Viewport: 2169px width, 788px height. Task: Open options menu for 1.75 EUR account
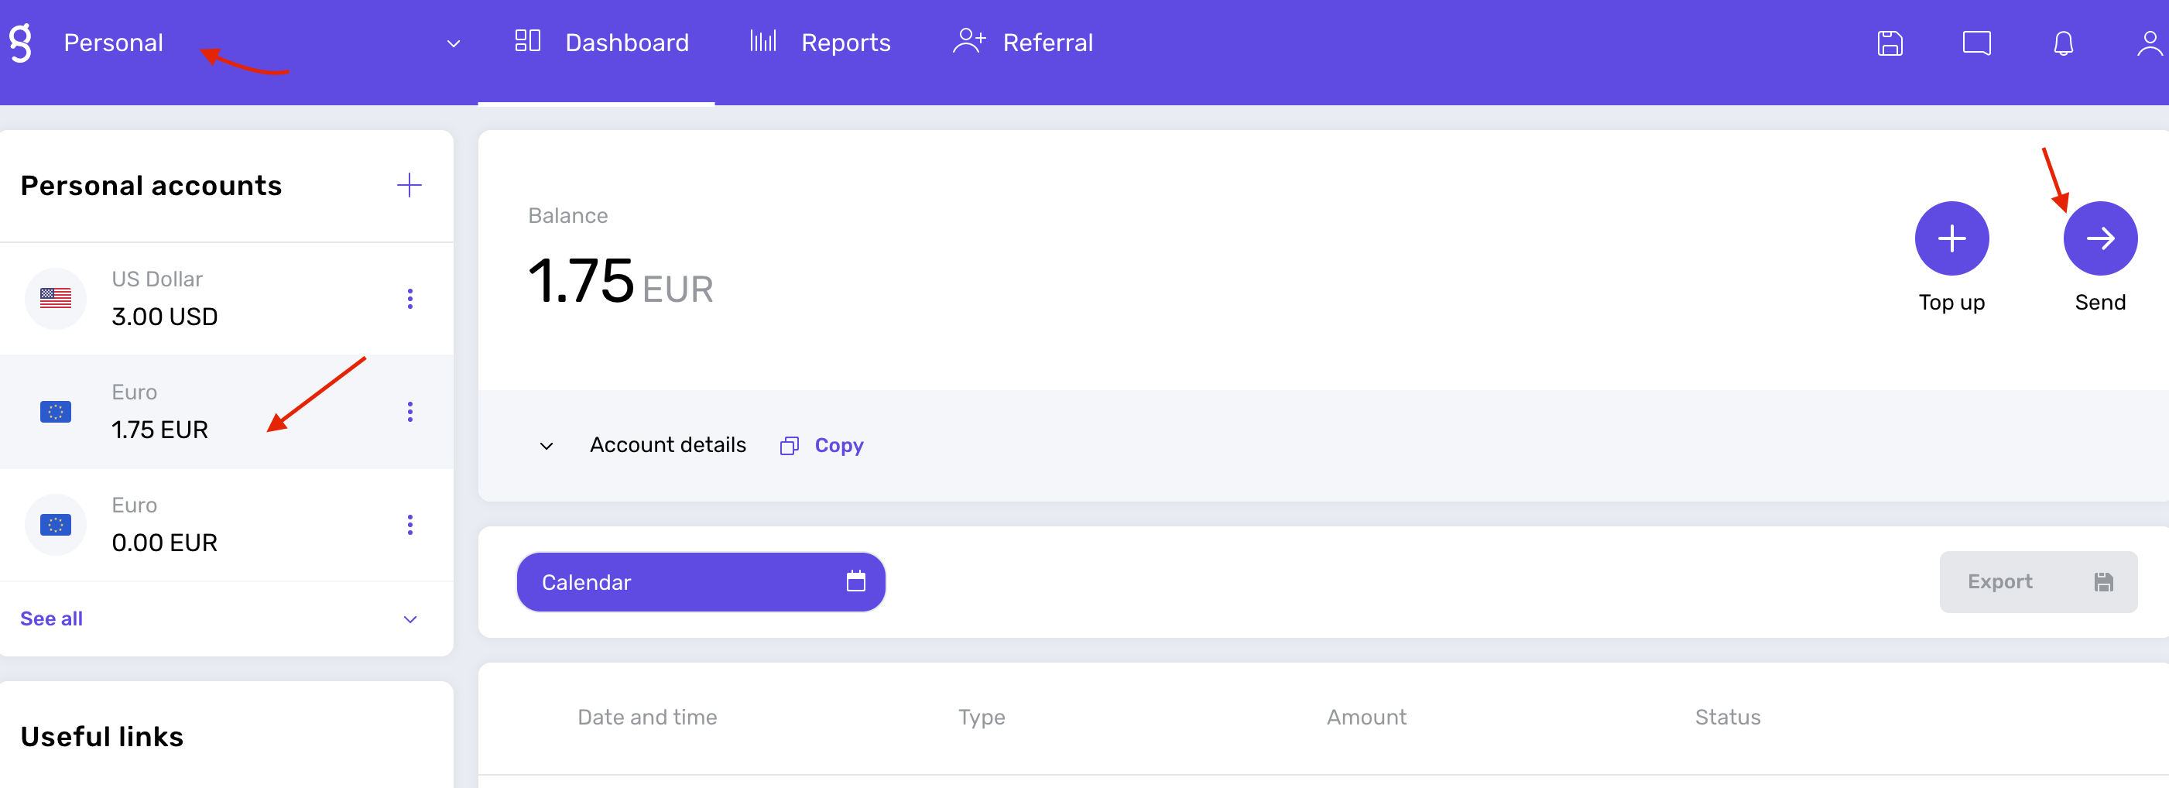click(x=410, y=412)
